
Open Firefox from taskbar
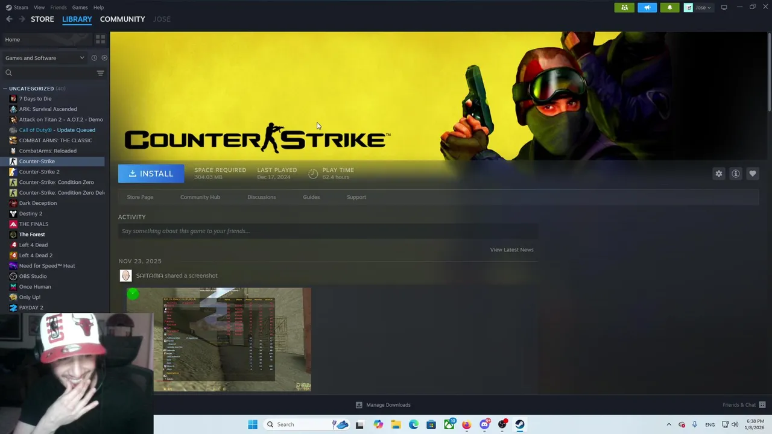click(x=466, y=424)
